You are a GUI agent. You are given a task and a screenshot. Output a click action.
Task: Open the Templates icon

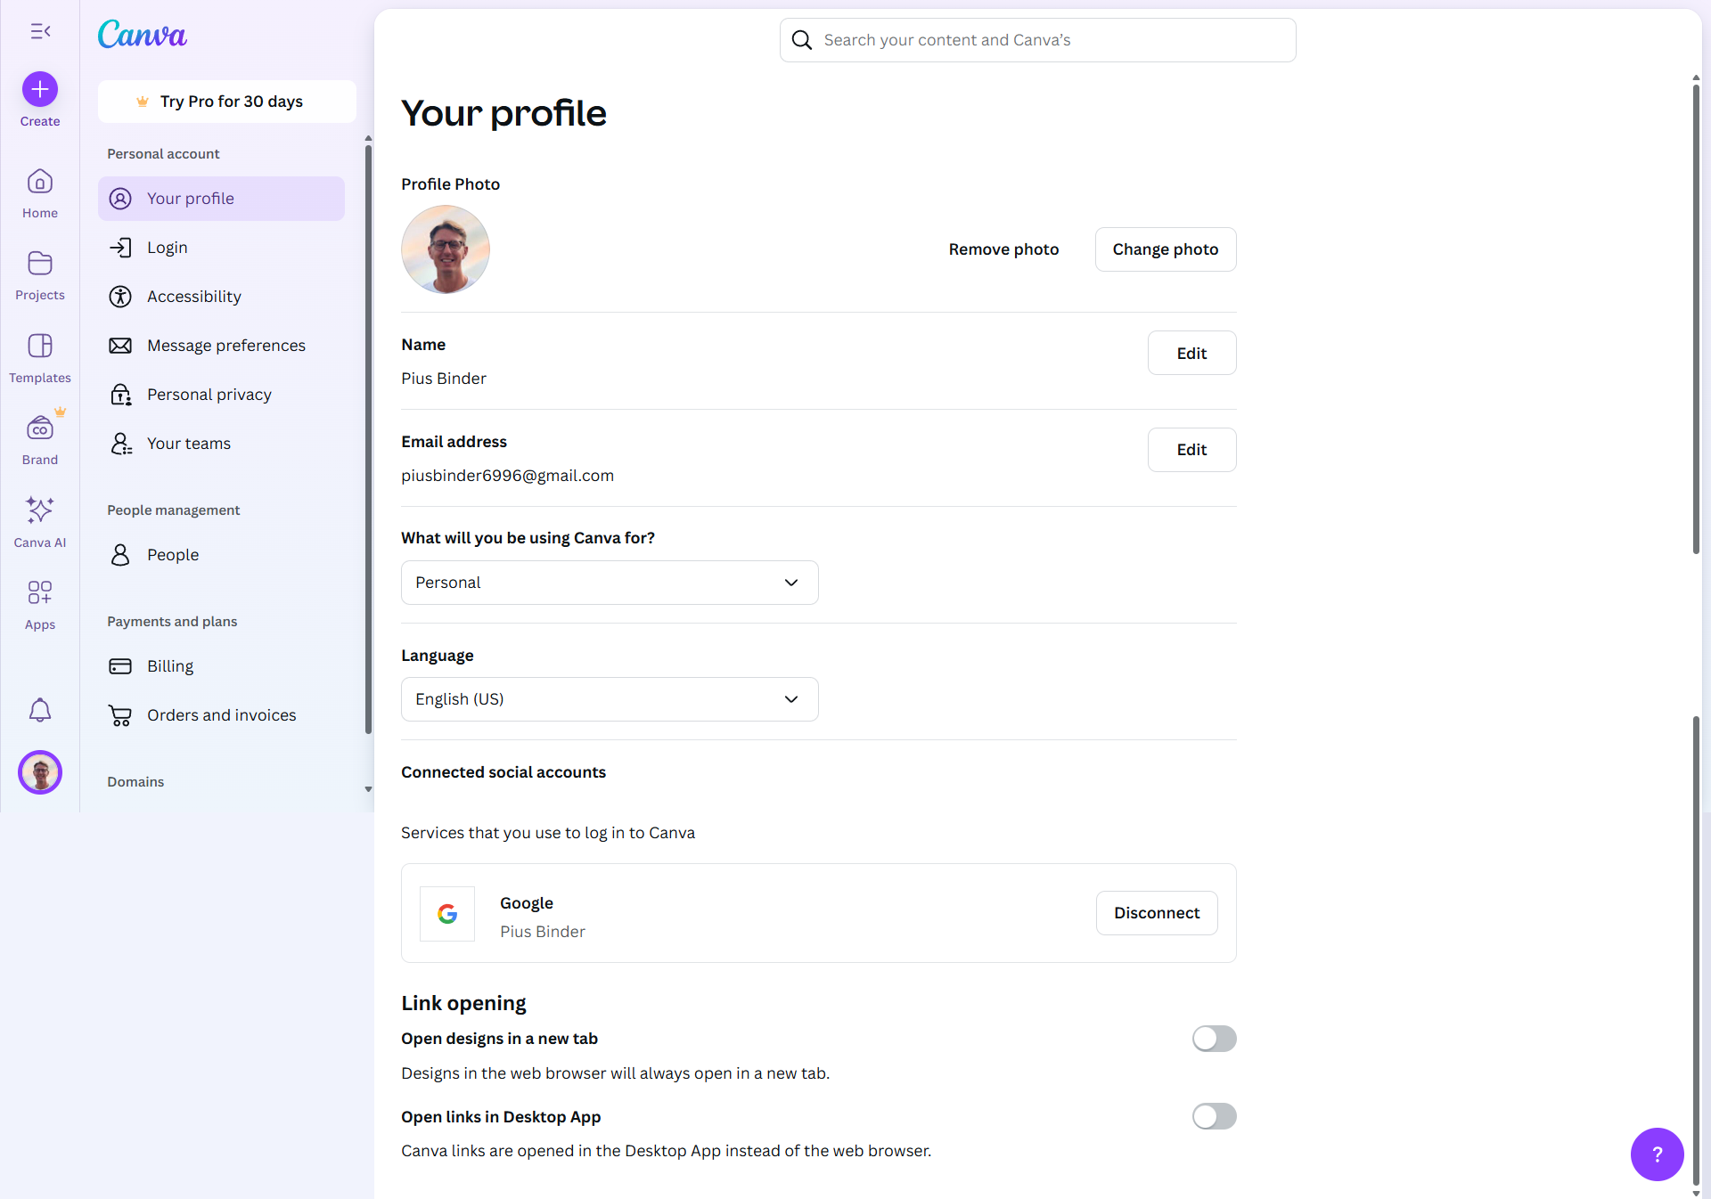pos(40,347)
